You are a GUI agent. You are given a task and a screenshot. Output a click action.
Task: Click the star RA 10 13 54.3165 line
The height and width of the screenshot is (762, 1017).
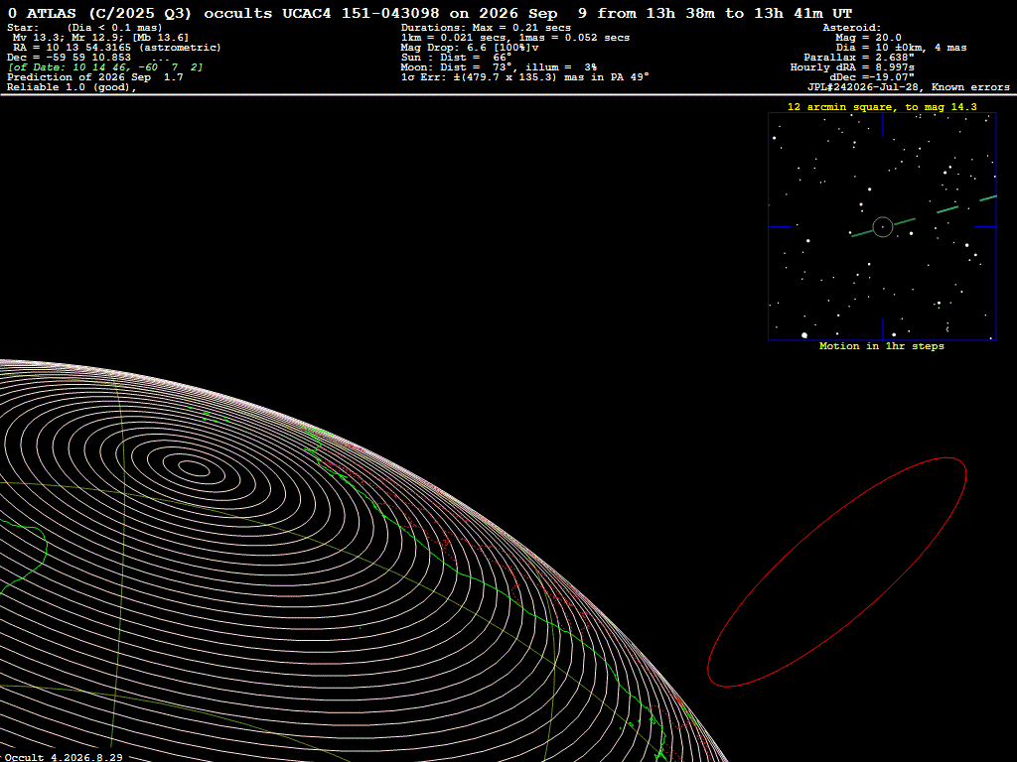click(117, 48)
